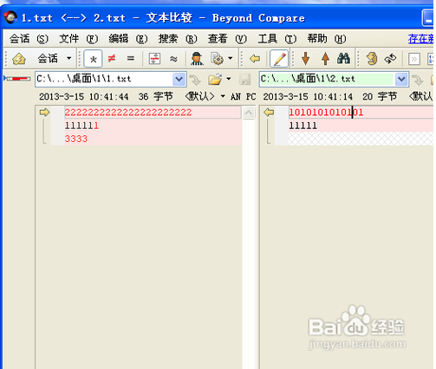Toggle Show Differences not-equal filter

click(112, 59)
